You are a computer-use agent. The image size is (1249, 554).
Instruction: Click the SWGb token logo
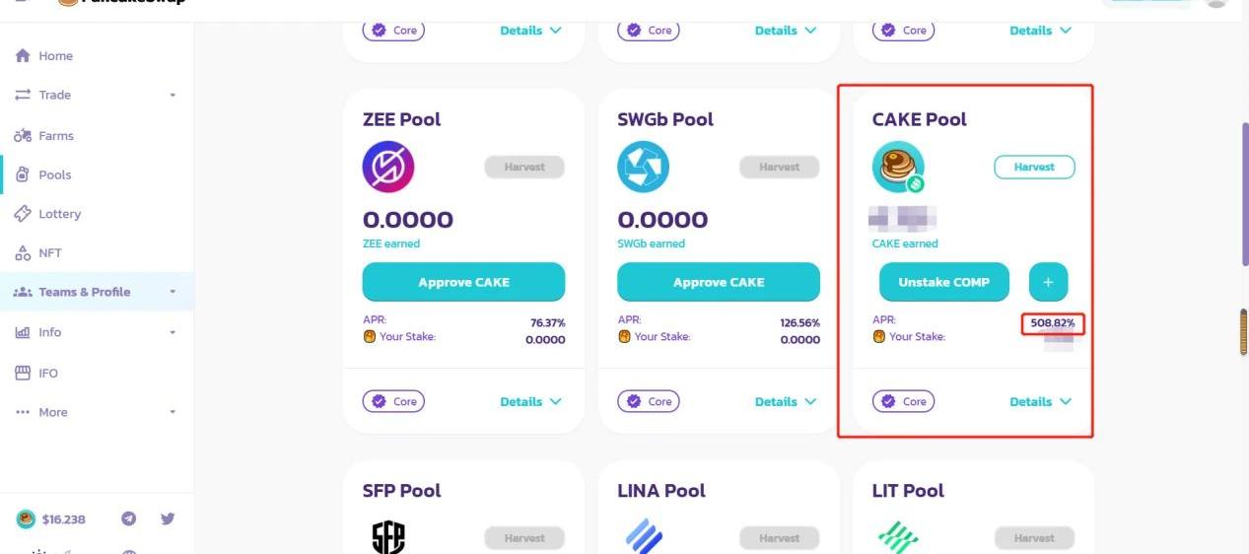click(643, 167)
